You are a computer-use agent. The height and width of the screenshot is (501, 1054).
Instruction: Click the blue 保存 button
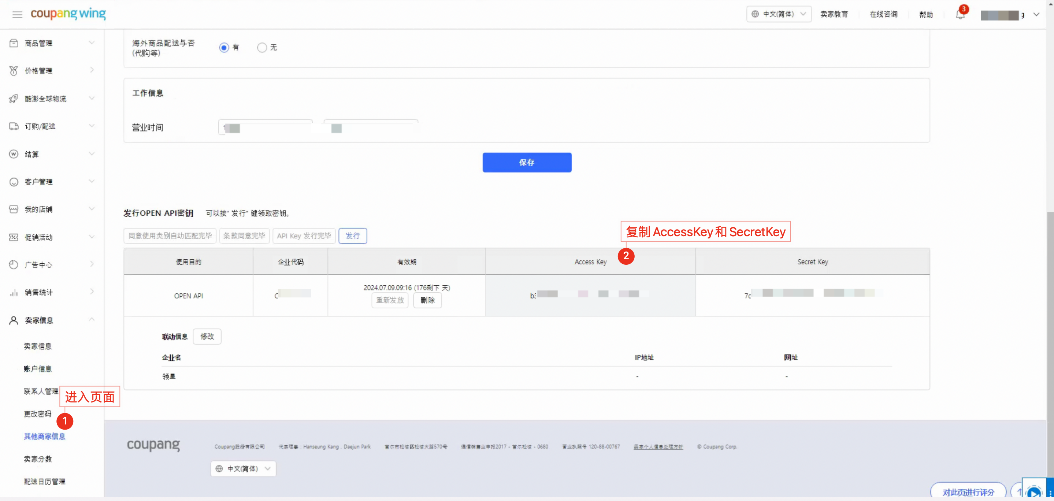pos(527,162)
